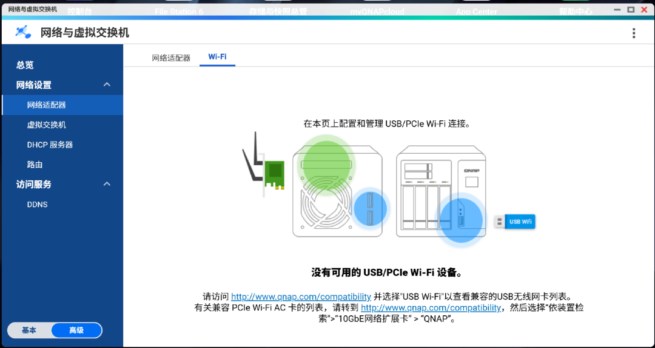Viewport: 655px width, 348px height.
Task: Click the blue rear USB ports highlight
Action: tap(370, 208)
